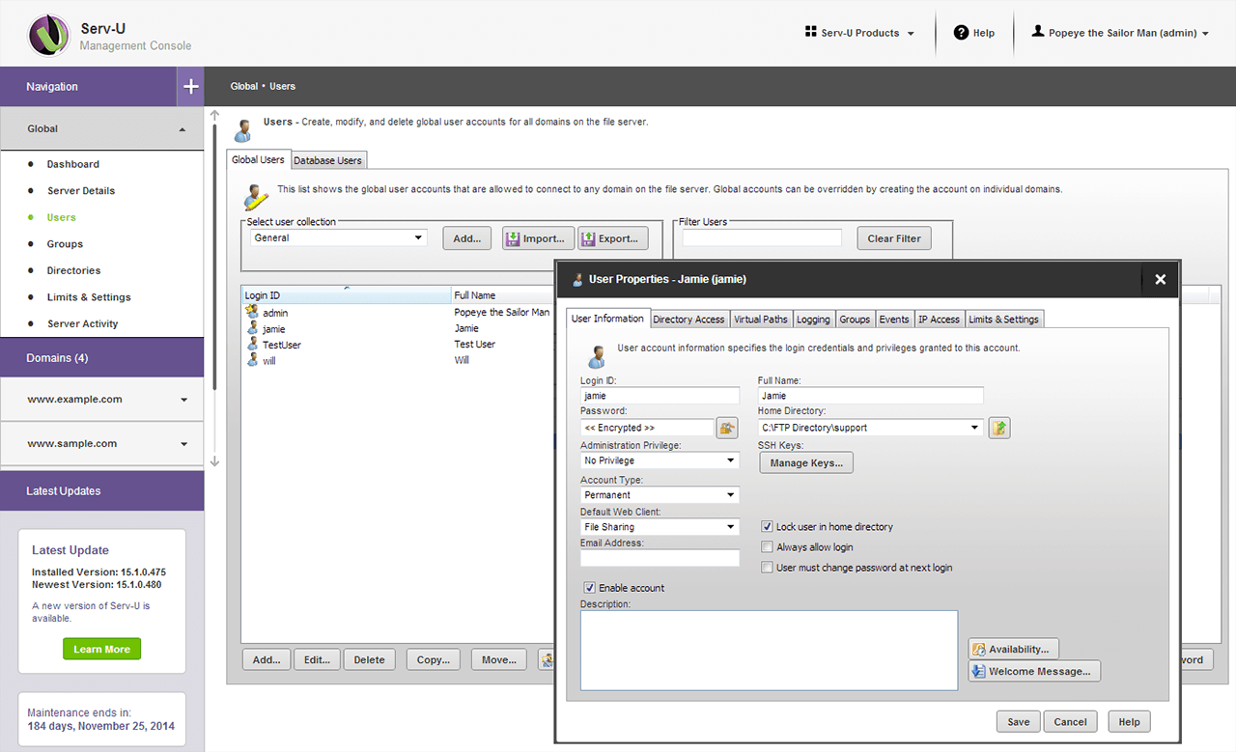Switch to the Directory Access tab
The width and height of the screenshot is (1236, 752).
688,320
